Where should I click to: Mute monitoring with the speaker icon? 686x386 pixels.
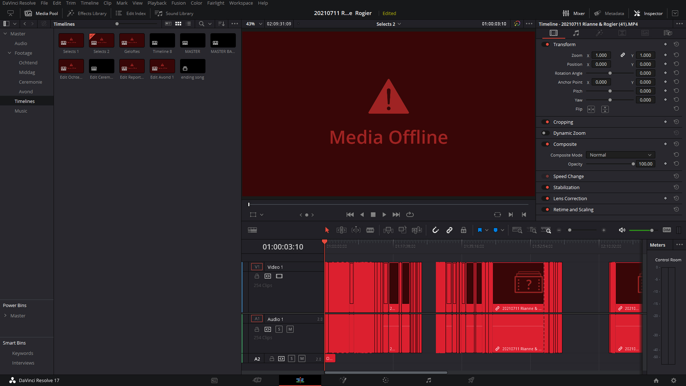(622, 230)
